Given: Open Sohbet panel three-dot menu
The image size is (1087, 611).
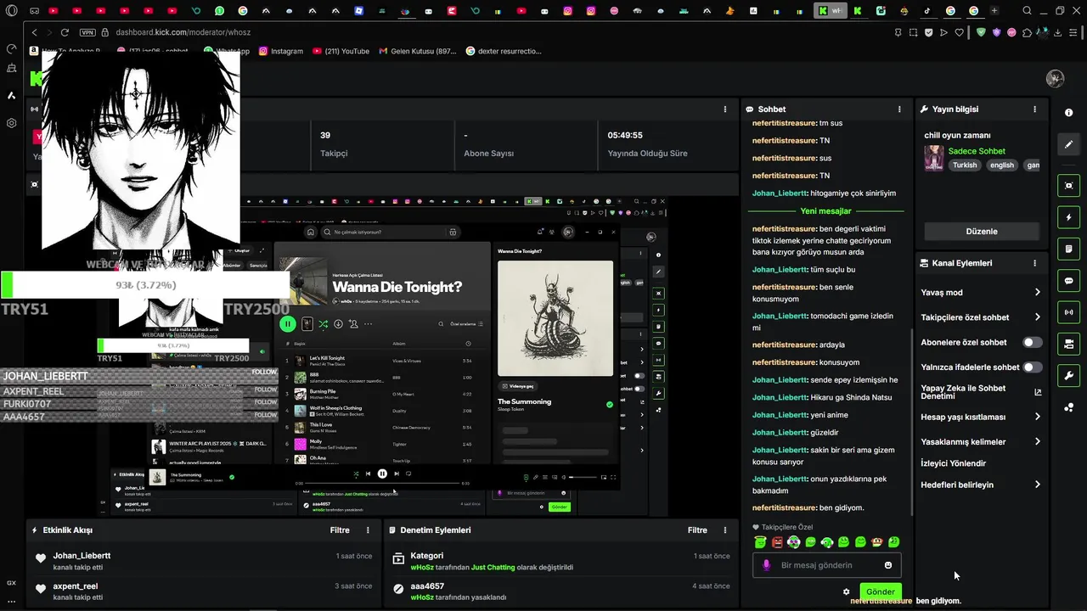Looking at the screenshot, I should pos(899,109).
